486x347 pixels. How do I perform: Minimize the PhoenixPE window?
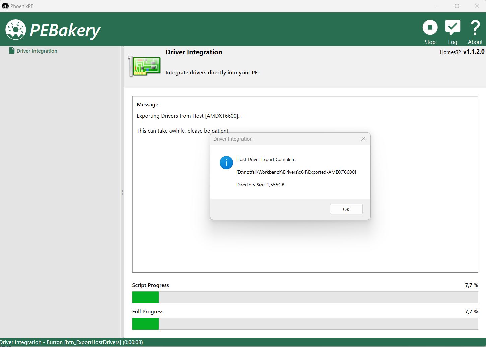[437, 6]
